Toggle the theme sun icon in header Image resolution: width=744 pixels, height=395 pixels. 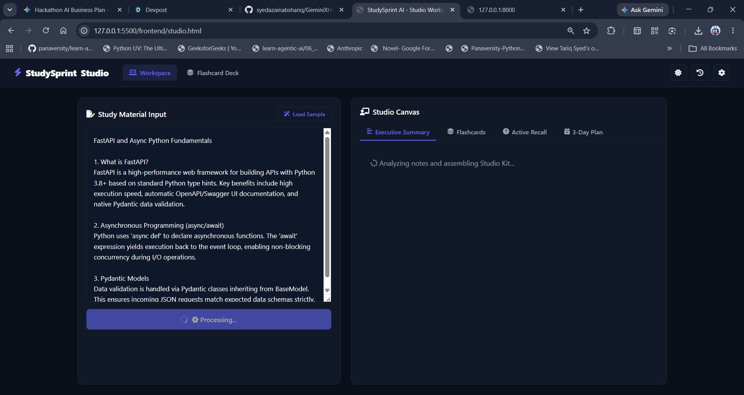[x=678, y=73]
